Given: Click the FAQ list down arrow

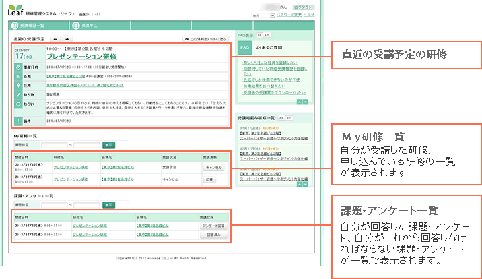Looking at the screenshot, I should click(306, 102).
